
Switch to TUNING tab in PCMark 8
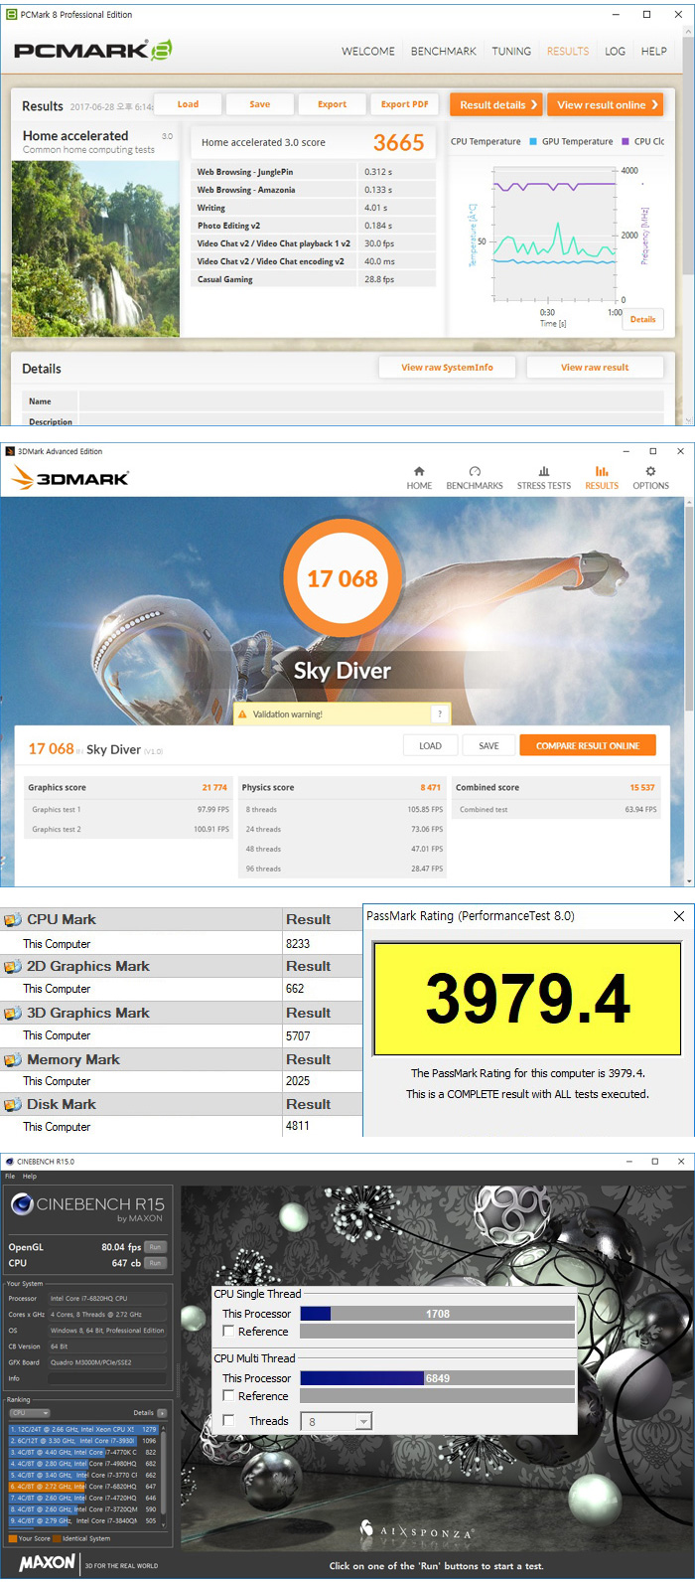(x=511, y=51)
